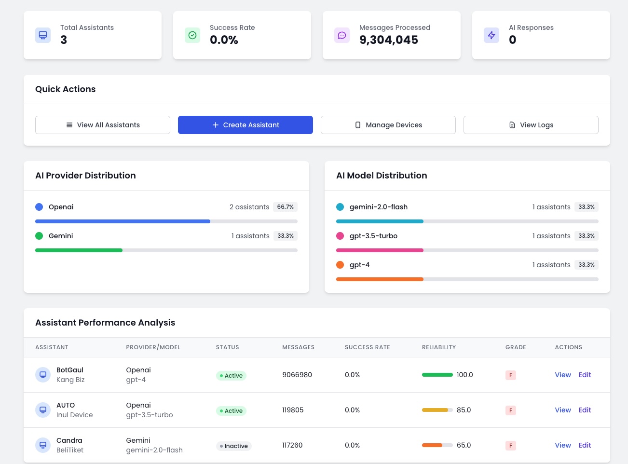Viewport: 628px width, 464px height.
Task: Click the list icon in View All Assistants
Action: (x=70, y=125)
